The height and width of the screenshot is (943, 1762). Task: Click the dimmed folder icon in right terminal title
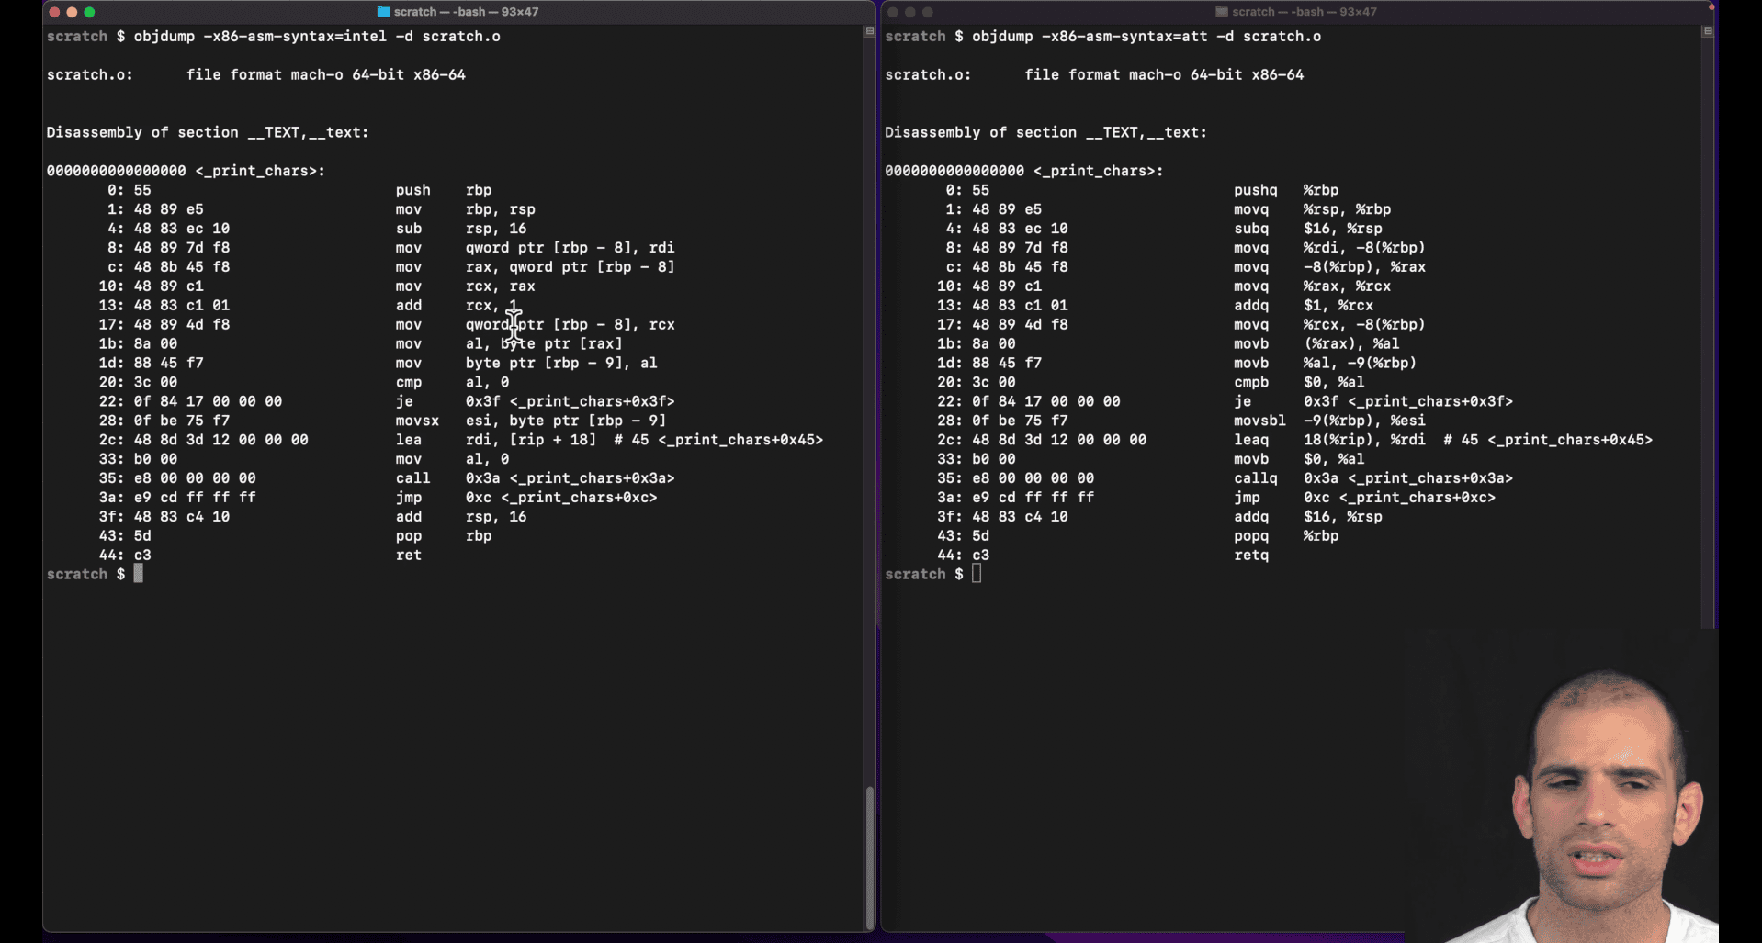point(1221,12)
